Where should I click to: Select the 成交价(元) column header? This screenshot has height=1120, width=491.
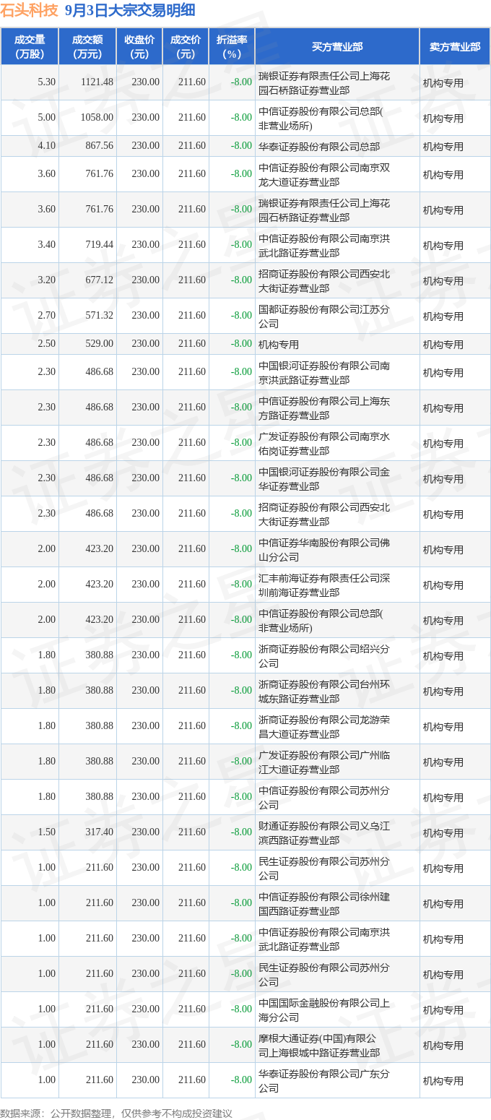click(186, 47)
